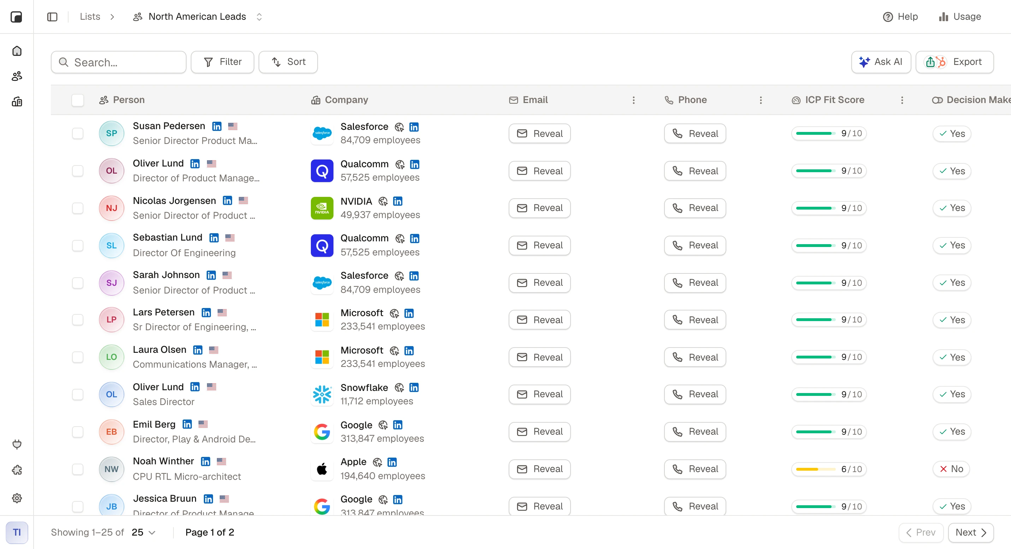
Task: Click the Decision Maker column header
Action: pyautogui.click(x=971, y=100)
